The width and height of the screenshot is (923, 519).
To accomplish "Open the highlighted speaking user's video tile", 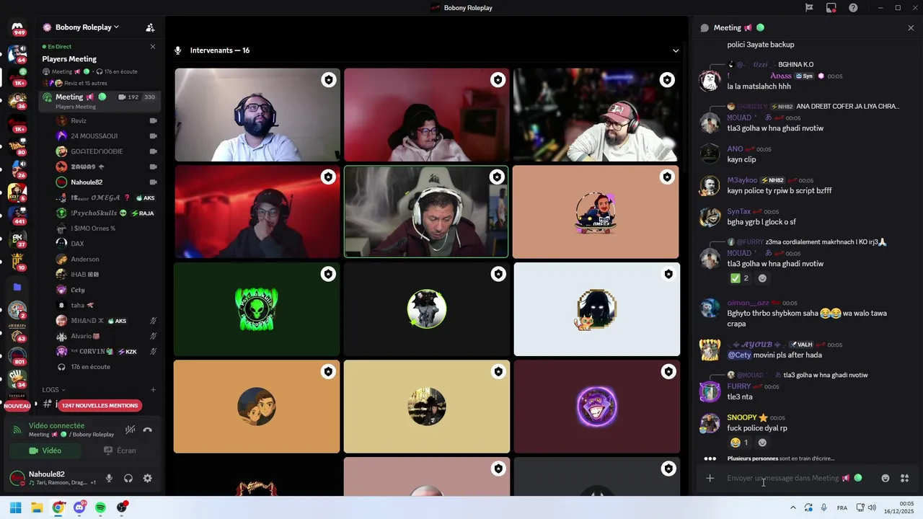I will (x=426, y=212).
